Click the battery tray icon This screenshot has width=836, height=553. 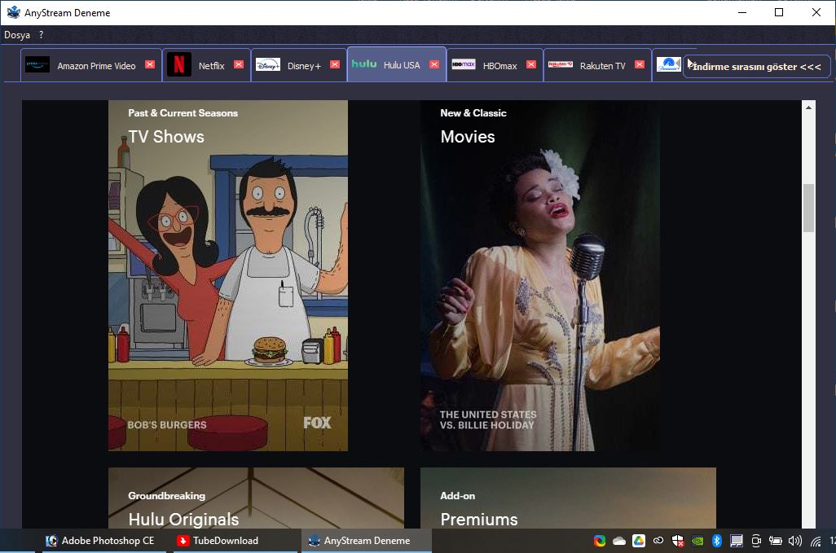tap(775, 541)
